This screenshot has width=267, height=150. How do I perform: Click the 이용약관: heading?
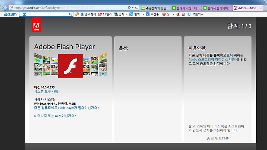[197, 48]
